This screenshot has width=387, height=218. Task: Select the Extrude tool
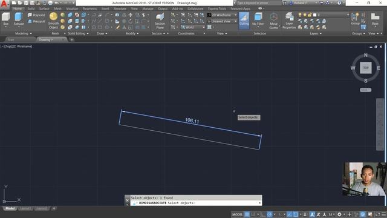pyautogui.click(x=19, y=19)
